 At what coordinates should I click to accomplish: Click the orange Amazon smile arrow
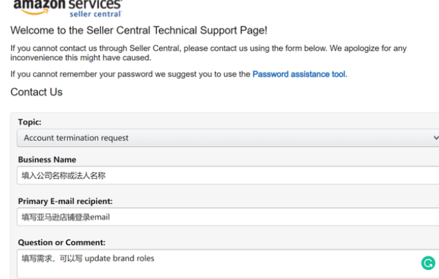click(35, 12)
